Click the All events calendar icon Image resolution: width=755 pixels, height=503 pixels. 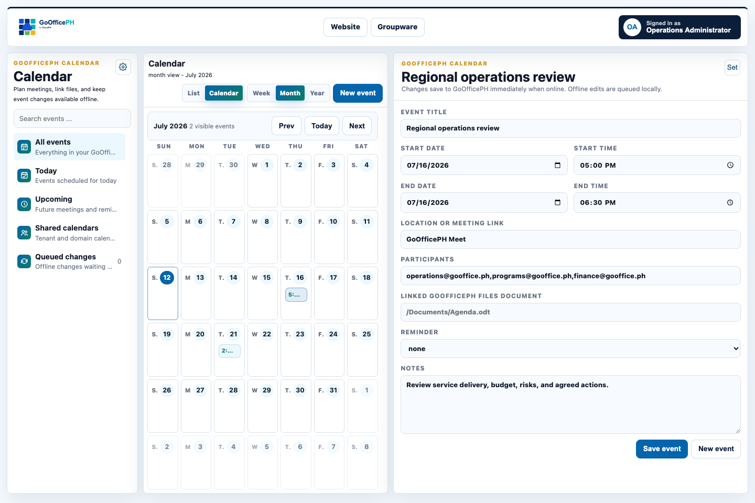[x=24, y=147]
